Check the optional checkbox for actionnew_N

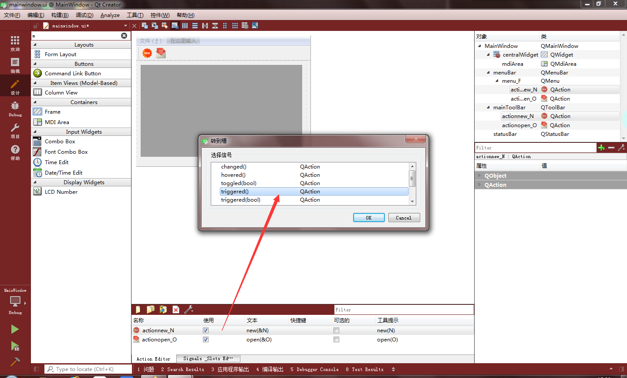tap(336, 330)
